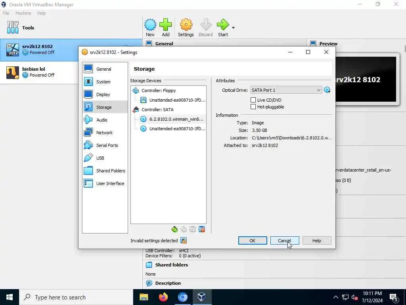Click the General section header in Manager
Image resolution: width=406 pixels, height=305 pixels.
click(164, 44)
